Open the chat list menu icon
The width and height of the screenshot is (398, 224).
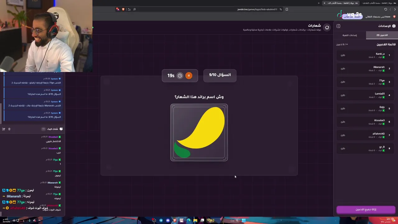[x=3, y=129]
